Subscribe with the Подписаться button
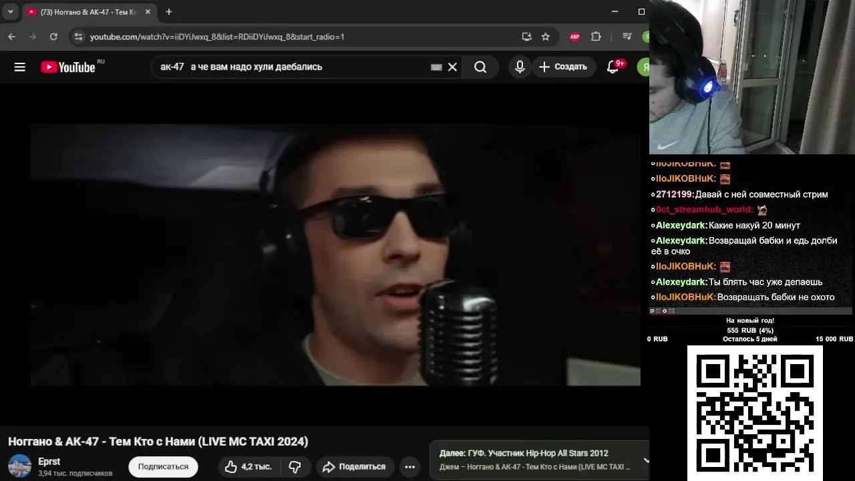 pos(163,467)
